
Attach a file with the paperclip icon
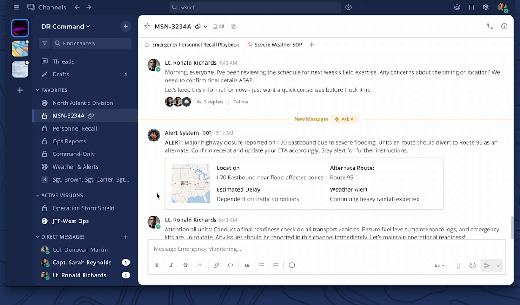coord(458,265)
